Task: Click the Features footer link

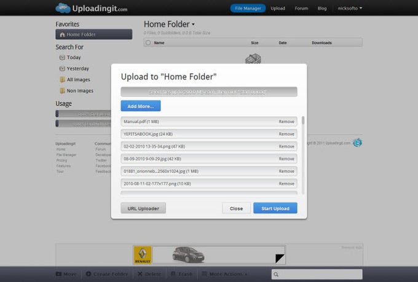Action: (63, 166)
